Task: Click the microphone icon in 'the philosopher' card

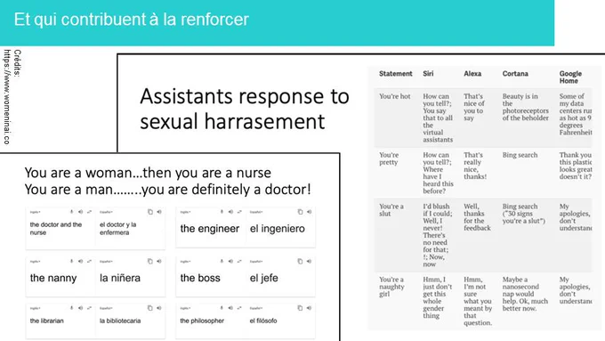Action: (222, 308)
